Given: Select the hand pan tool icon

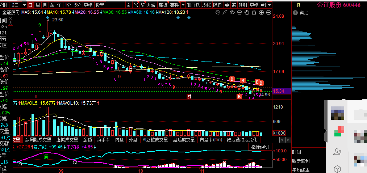Looking at the screenshot, I should coord(247,12).
